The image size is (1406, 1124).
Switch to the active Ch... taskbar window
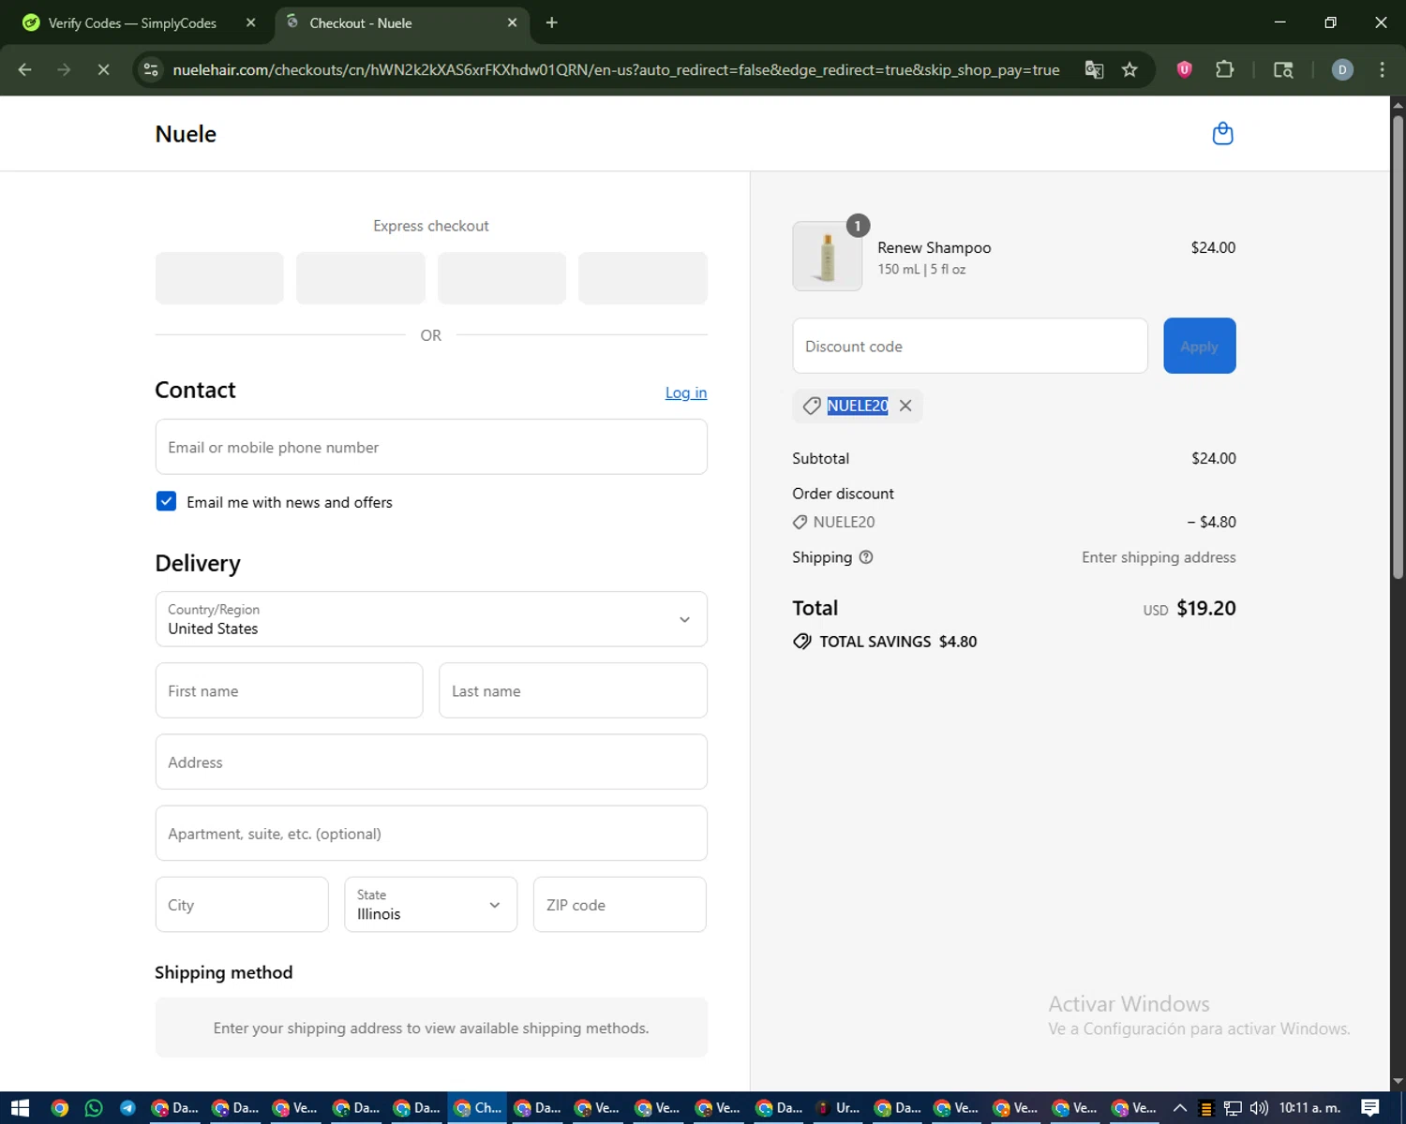[477, 1108]
